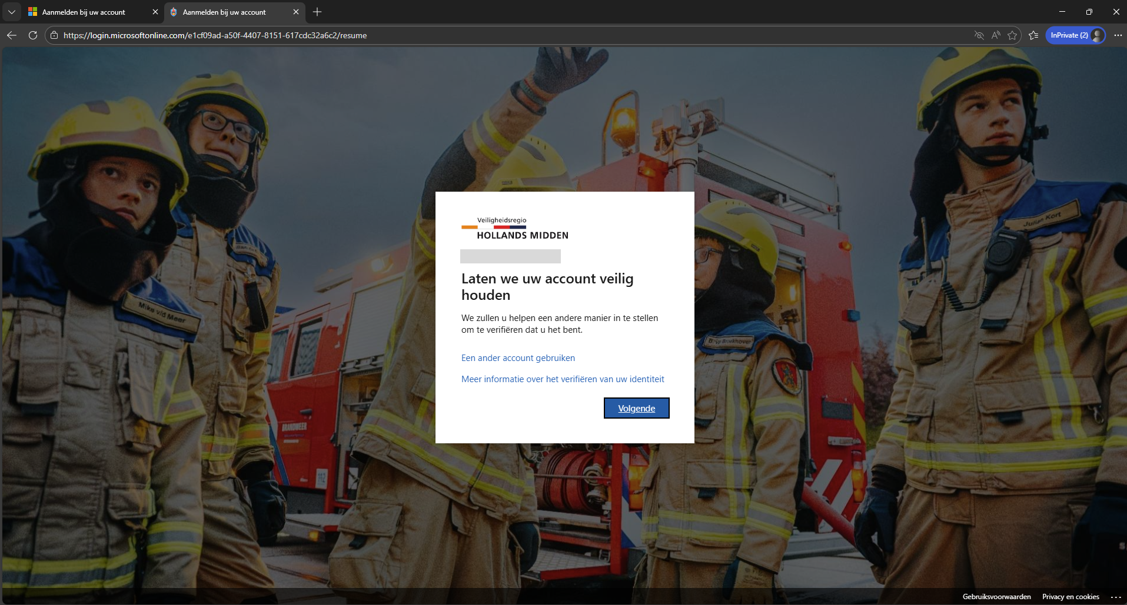Open browser Settings and more menu

(x=1118, y=35)
